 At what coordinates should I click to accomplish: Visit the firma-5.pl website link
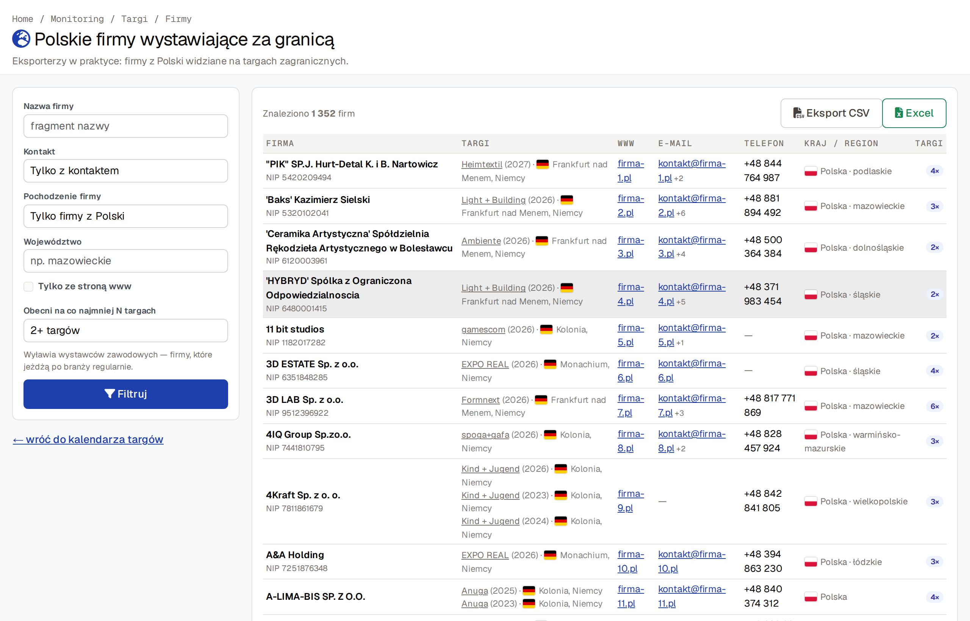coord(630,335)
